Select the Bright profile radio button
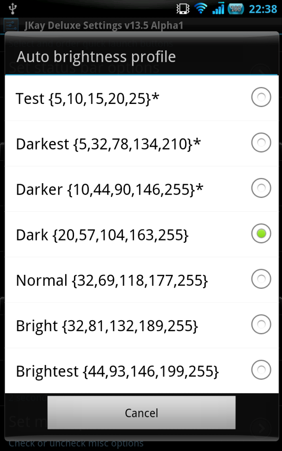Screen dimensions: 282x451 pyautogui.click(x=261, y=324)
